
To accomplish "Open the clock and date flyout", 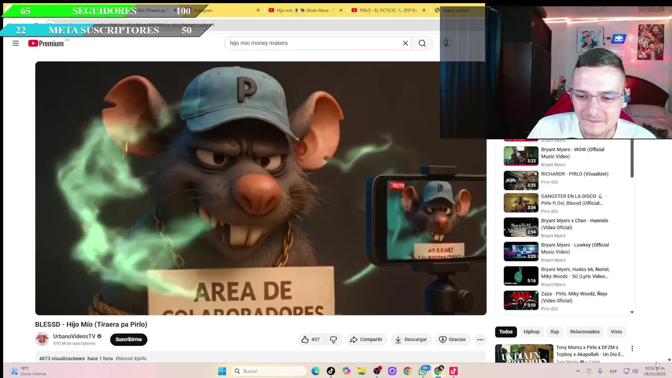I will click(655, 371).
